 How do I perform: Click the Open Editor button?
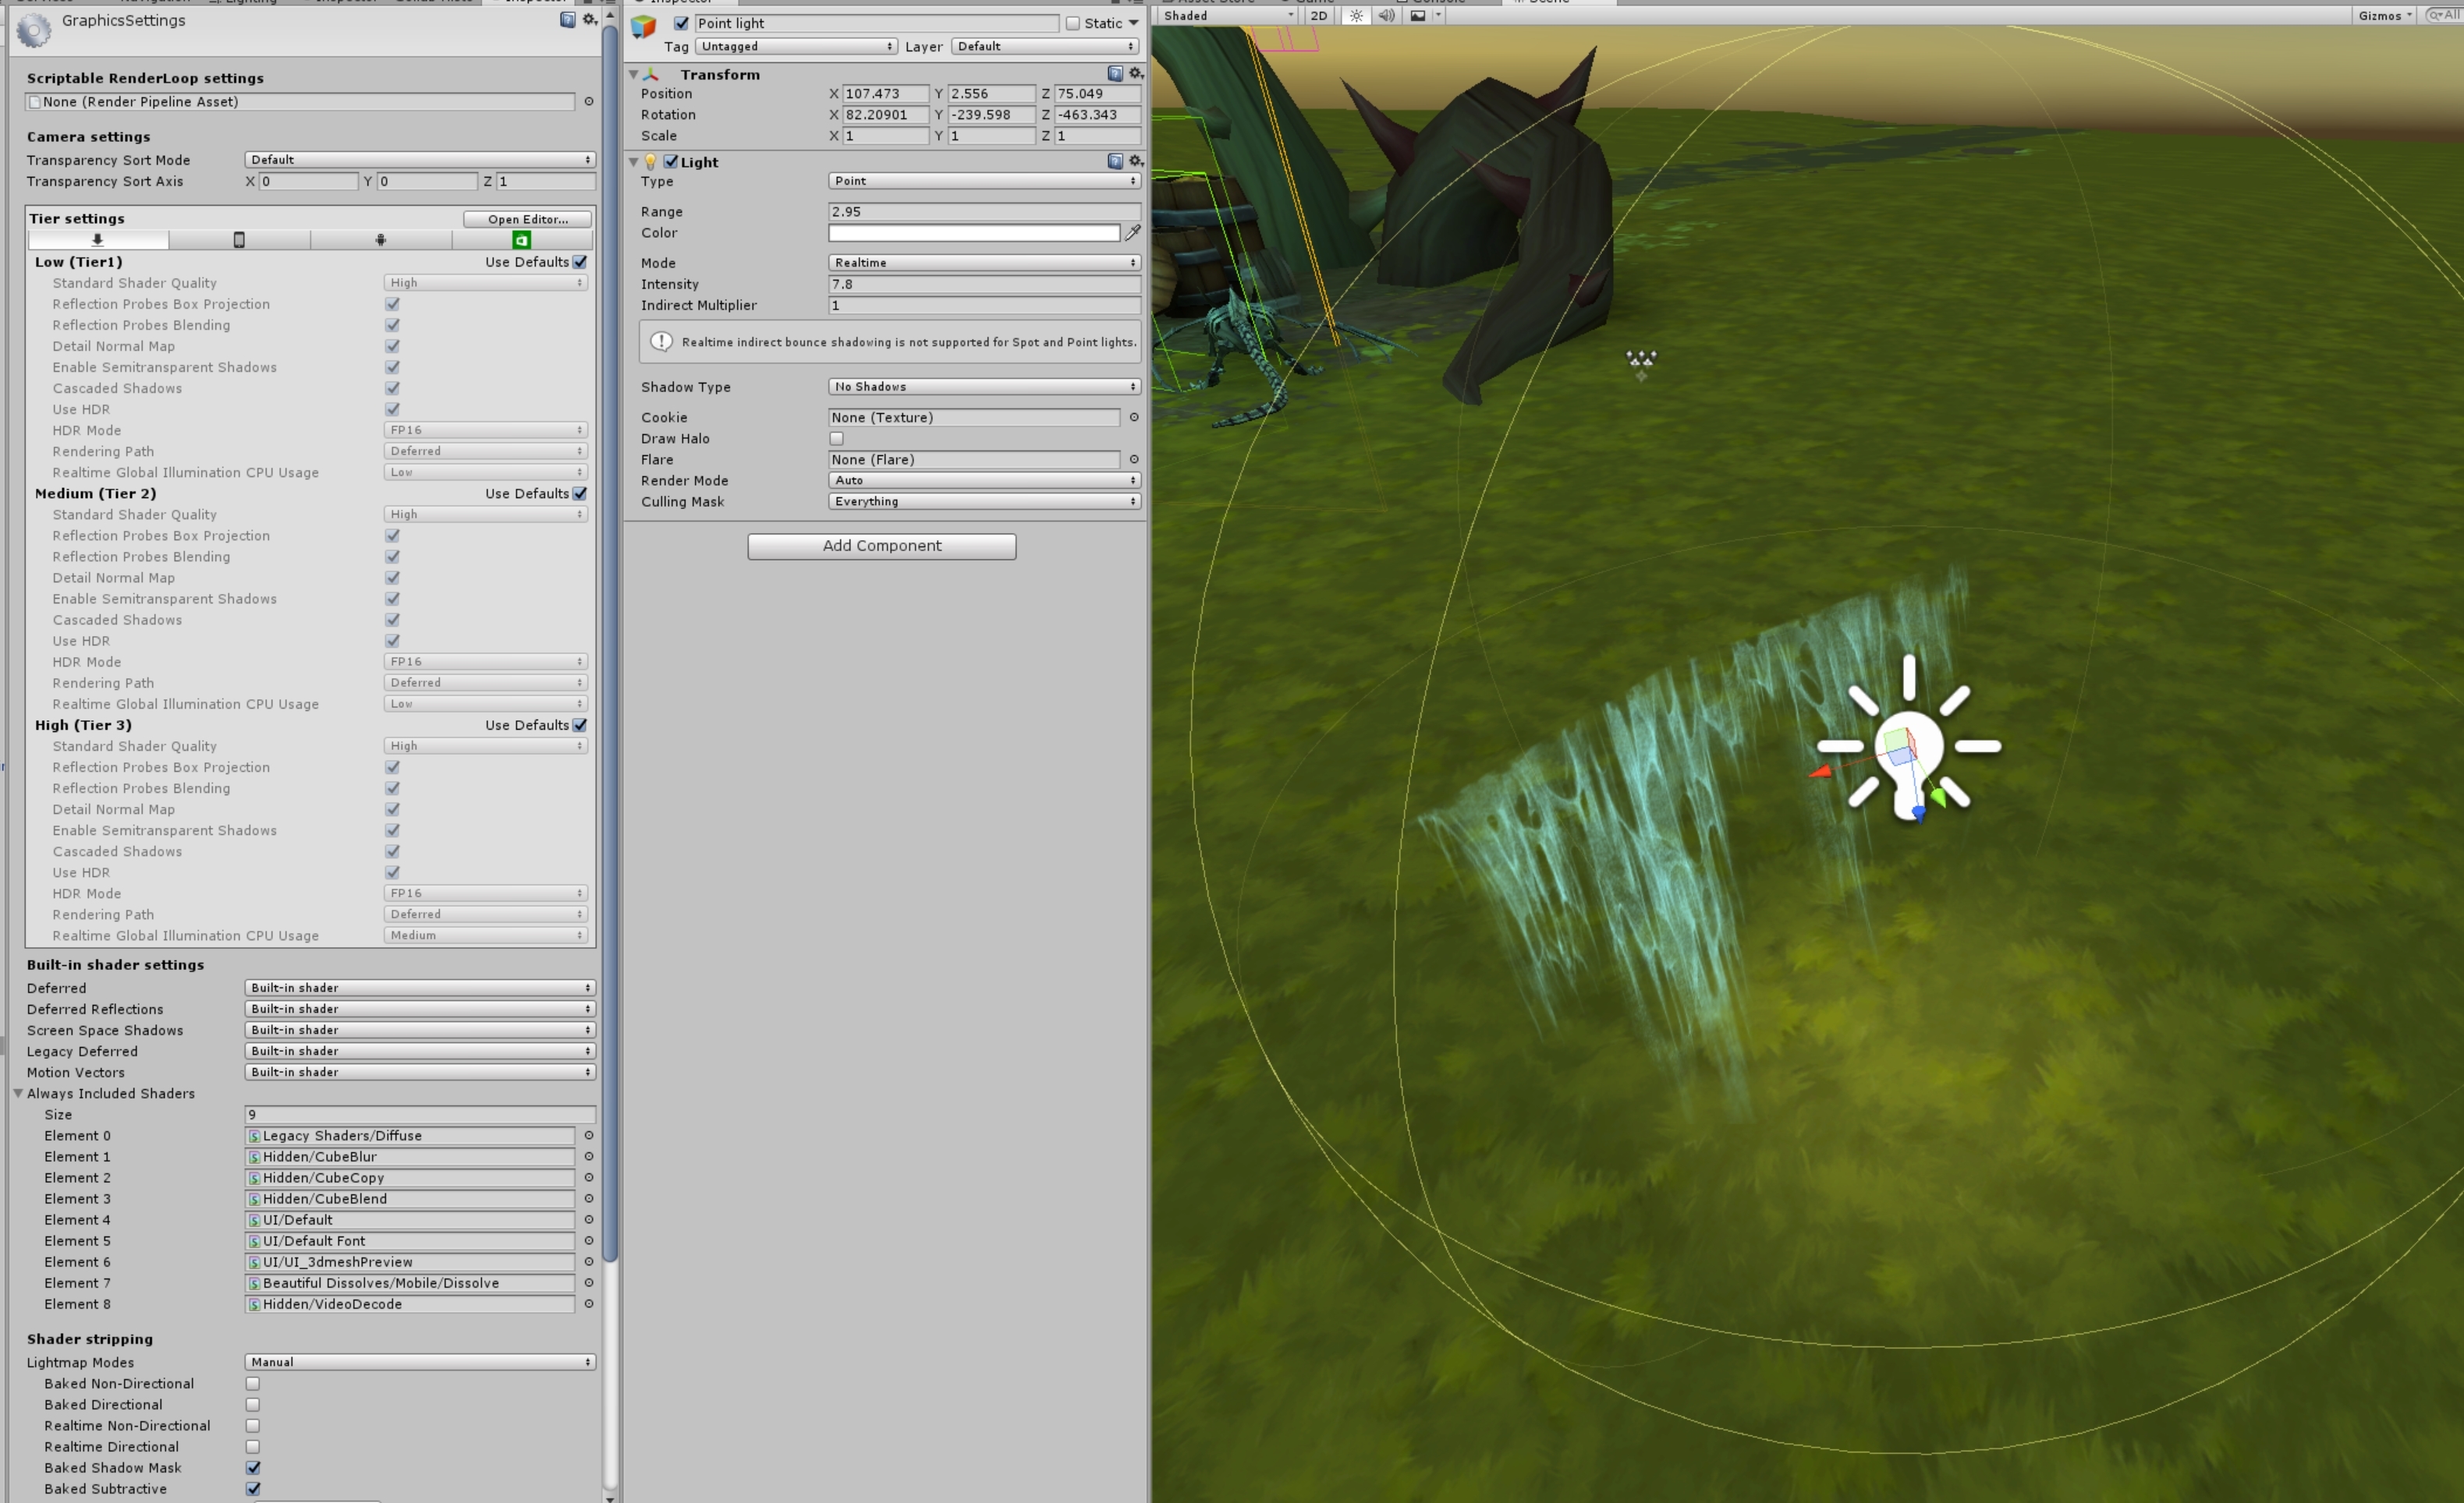tap(527, 219)
